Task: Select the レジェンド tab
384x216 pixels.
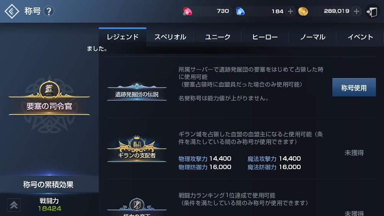Action: pos(122,37)
